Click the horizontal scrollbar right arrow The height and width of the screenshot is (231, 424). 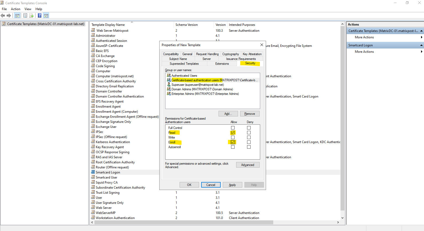coord(338,222)
